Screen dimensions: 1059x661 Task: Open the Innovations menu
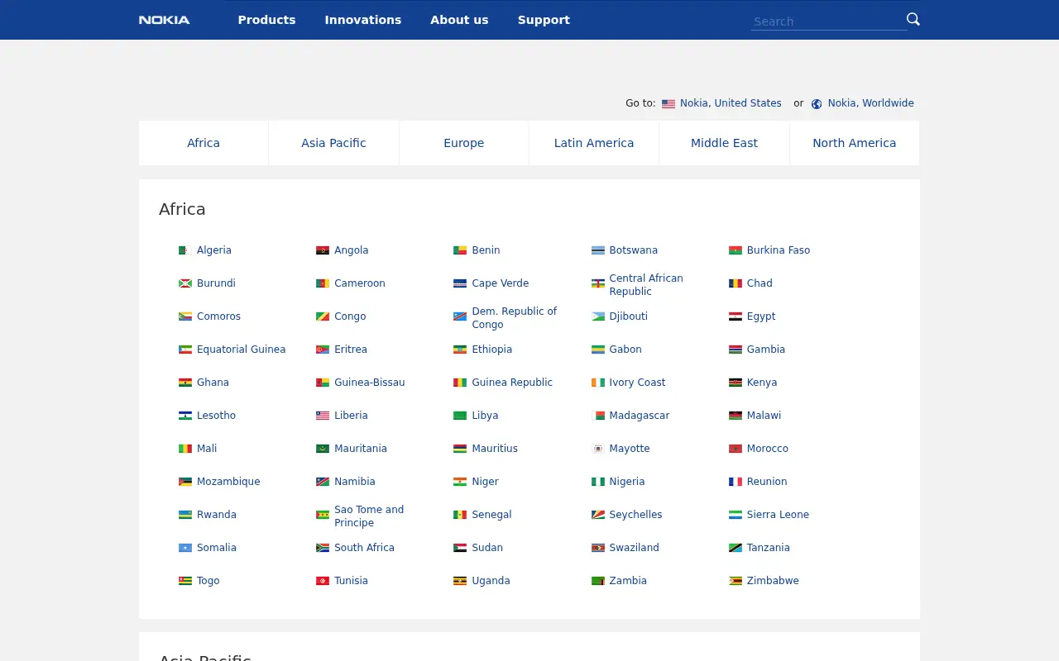click(363, 20)
